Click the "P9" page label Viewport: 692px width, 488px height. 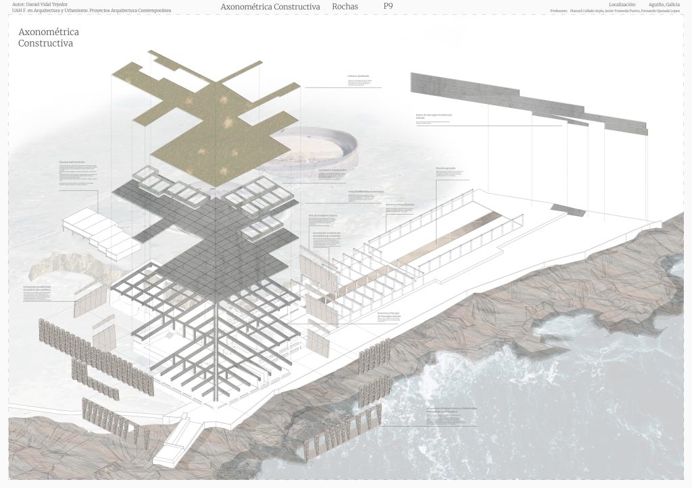[x=387, y=6]
